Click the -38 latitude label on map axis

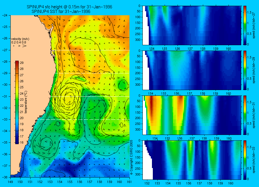pyautogui.click(x=5, y=177)
